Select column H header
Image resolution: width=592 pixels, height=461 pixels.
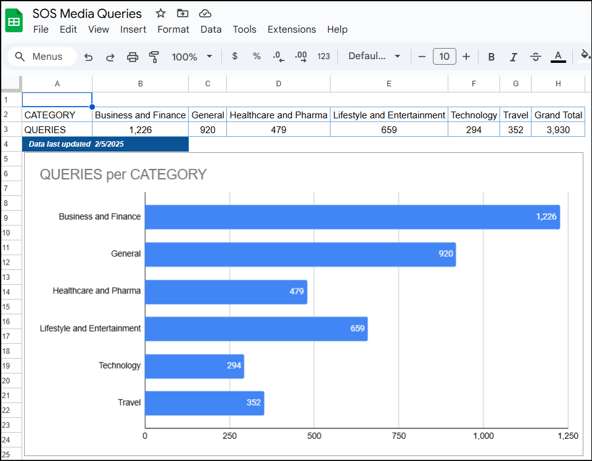pos(558,84)
